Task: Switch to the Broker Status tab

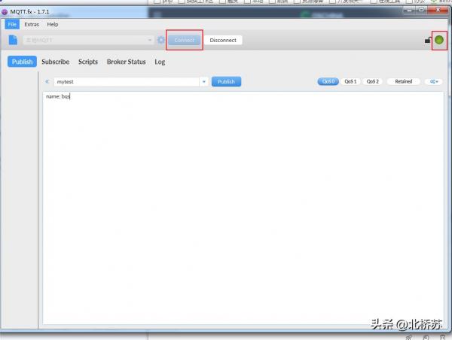Action: coord(126,62)
